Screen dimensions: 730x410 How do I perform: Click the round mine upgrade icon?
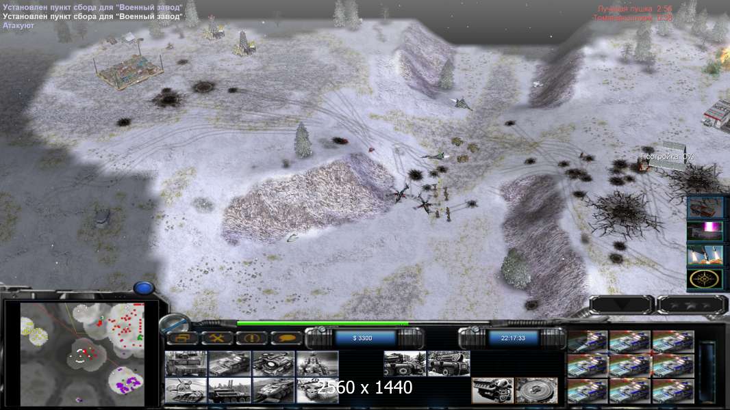(x=536, y=390)
